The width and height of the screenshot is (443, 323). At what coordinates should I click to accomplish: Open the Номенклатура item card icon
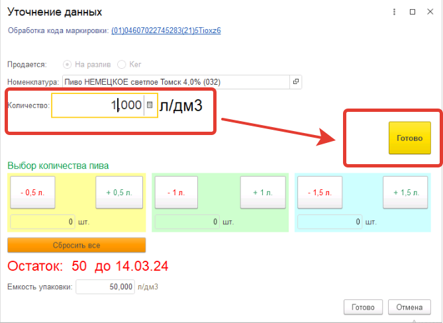pos(296,82)
